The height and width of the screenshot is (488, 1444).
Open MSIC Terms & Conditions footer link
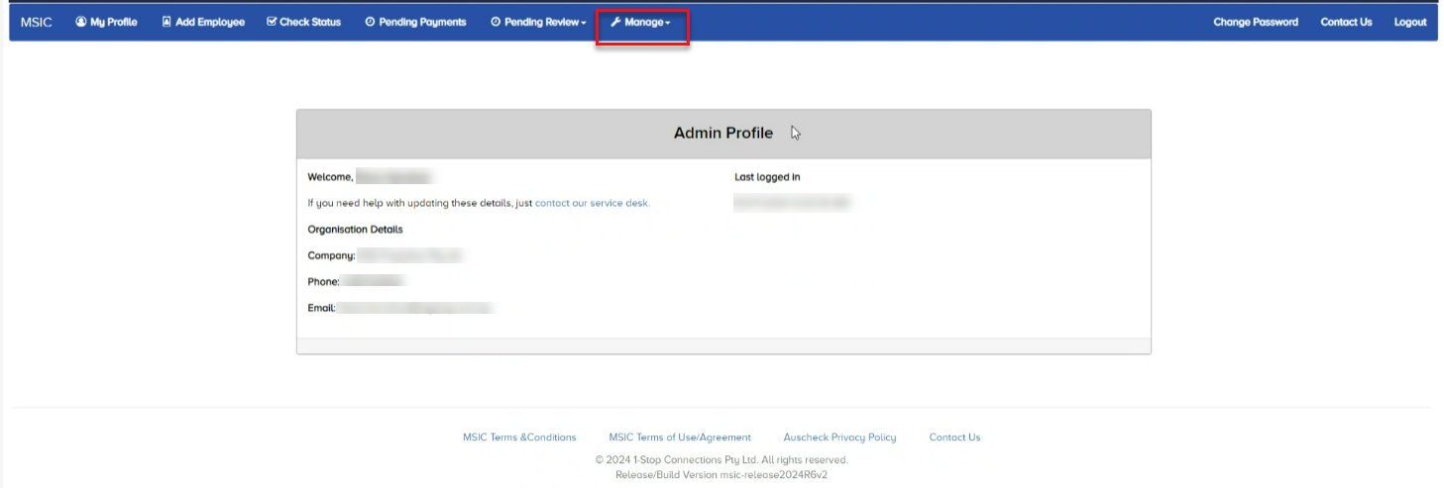tap(519, 438)
